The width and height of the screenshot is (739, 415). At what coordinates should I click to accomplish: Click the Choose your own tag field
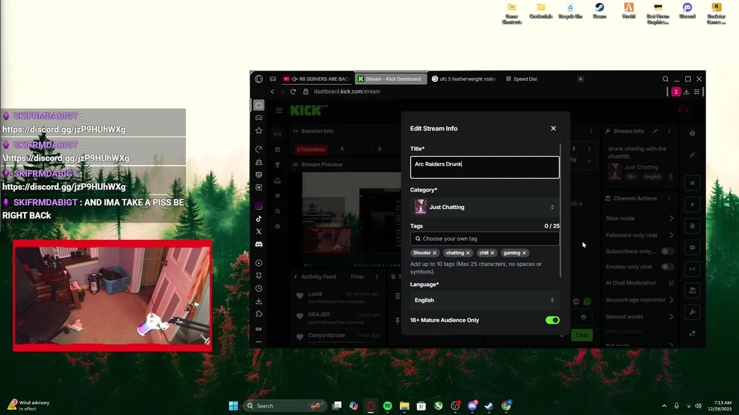(484, 239)
